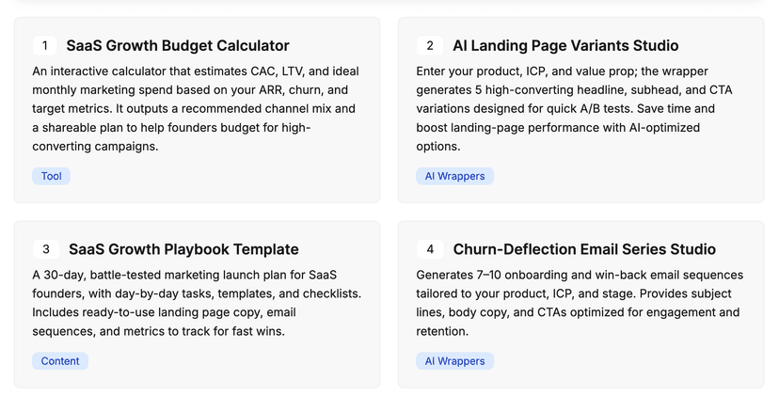779x396 pixels.
Task: Open SaaS Growth Playbook Template title
Action: pos(183,249)
